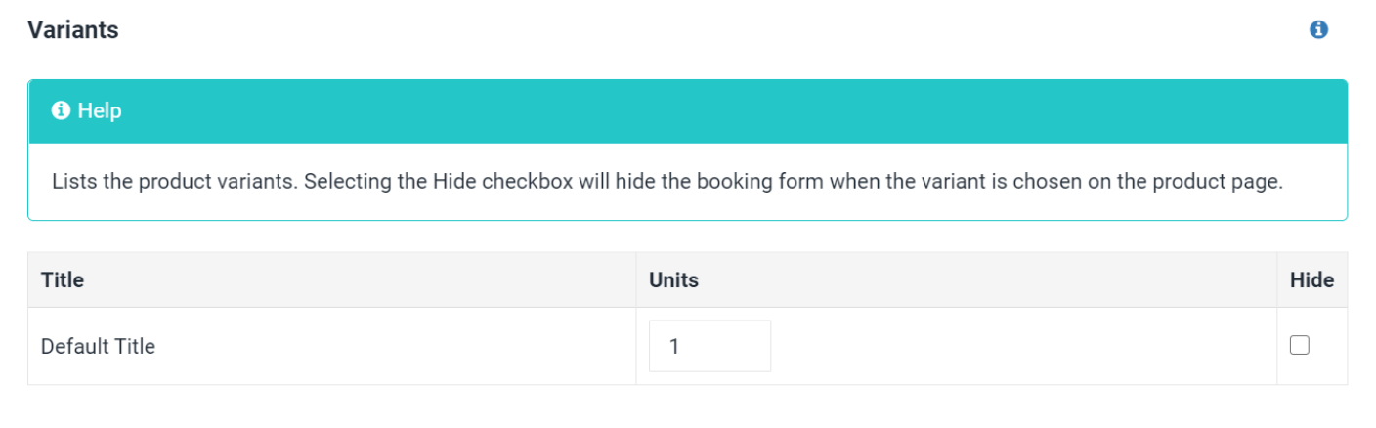Click empty space right of Default Title text

391,346
